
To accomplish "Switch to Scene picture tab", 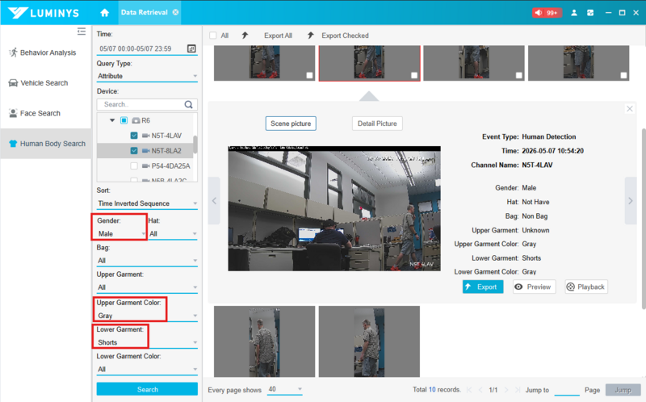I will [291, 124].
